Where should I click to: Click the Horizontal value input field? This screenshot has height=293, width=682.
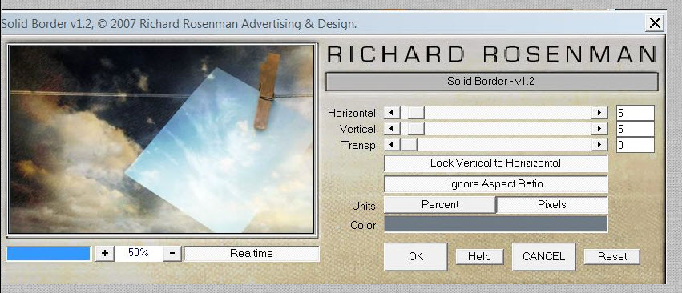tap(635, 113)
